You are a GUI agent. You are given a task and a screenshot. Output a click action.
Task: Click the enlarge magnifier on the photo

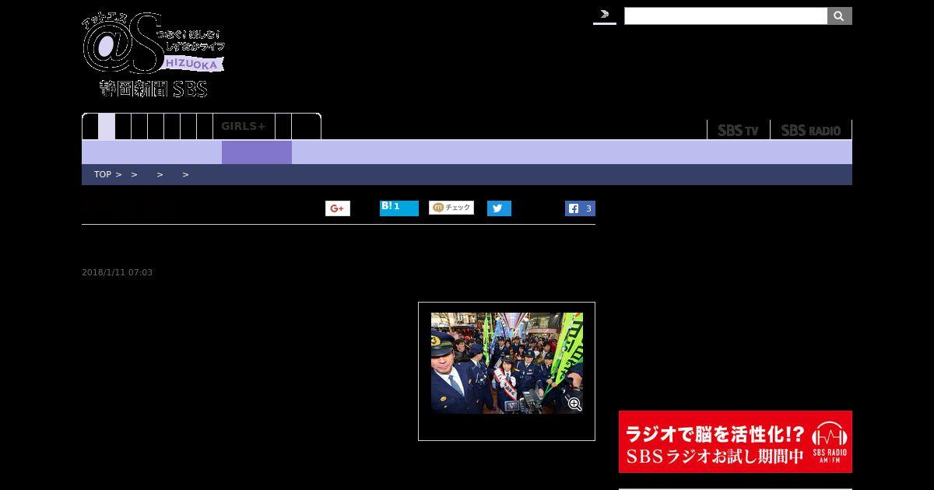(x=574, y=404)
